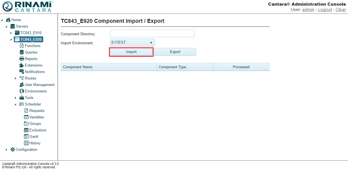Open the Import Environment dropdown
The width and height of the screenshot is (348, 172).
(x=132, y=43)
